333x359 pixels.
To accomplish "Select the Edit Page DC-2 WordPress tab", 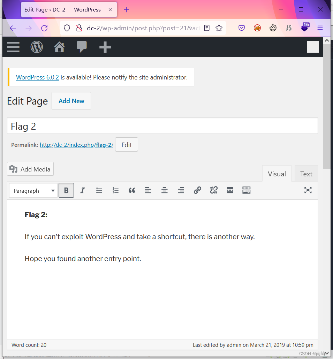I will (69, 10).
